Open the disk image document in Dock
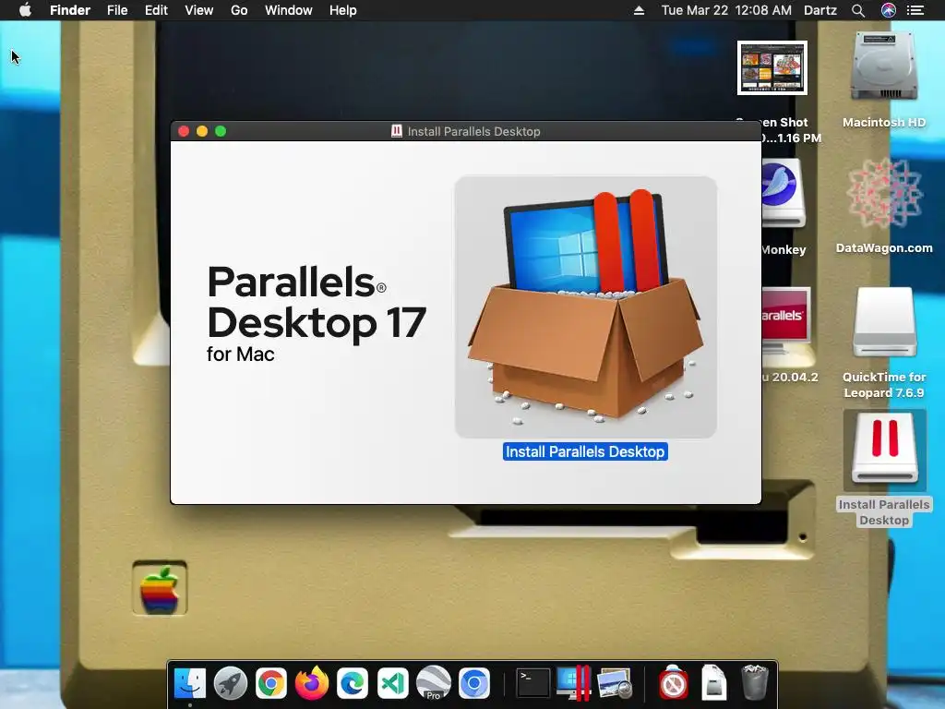The image size is (945, 709). pyautogui.click(x=713, y=684)
